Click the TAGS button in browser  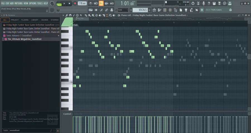pos(6,130)
